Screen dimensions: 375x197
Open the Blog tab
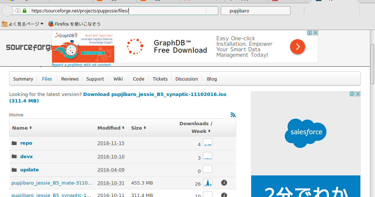click(212, 79)
